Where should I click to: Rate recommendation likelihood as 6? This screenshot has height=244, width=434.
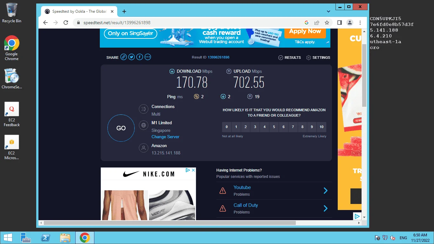click(x=283, y=127)
